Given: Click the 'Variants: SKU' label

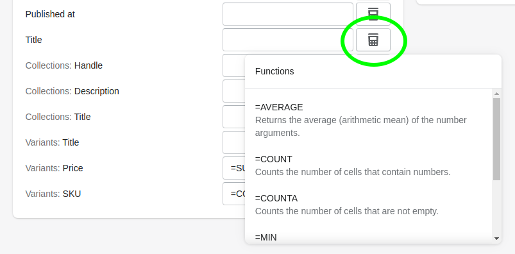Looking at the screenshot, I should click(x=53, y=194).
